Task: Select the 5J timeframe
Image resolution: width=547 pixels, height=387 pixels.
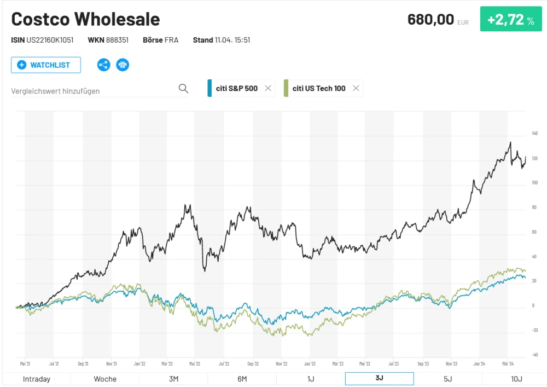Action: [x=448, y=378]
